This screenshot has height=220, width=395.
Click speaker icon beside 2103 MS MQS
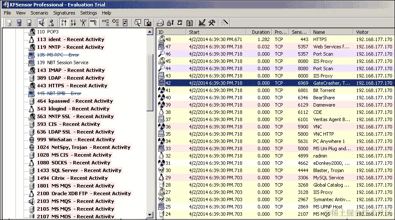(32, 201)
